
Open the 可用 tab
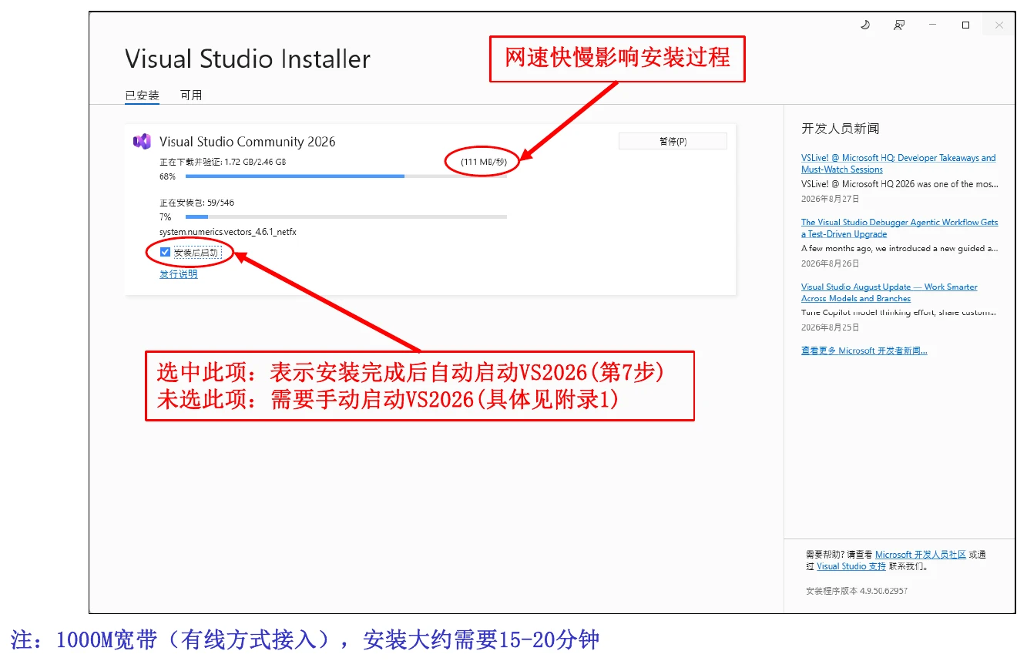point(191,96)
